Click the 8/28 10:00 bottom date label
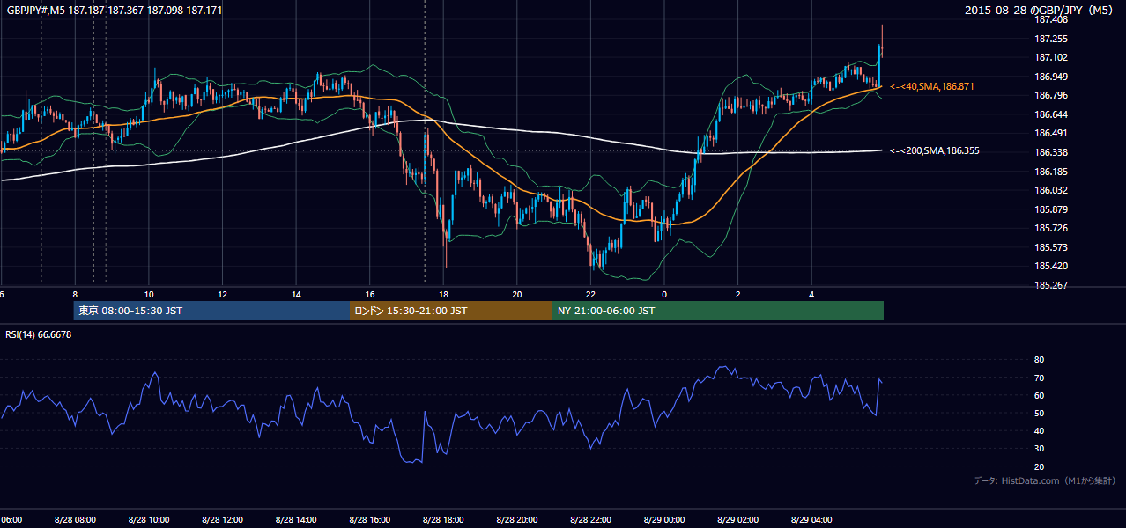 149,519
